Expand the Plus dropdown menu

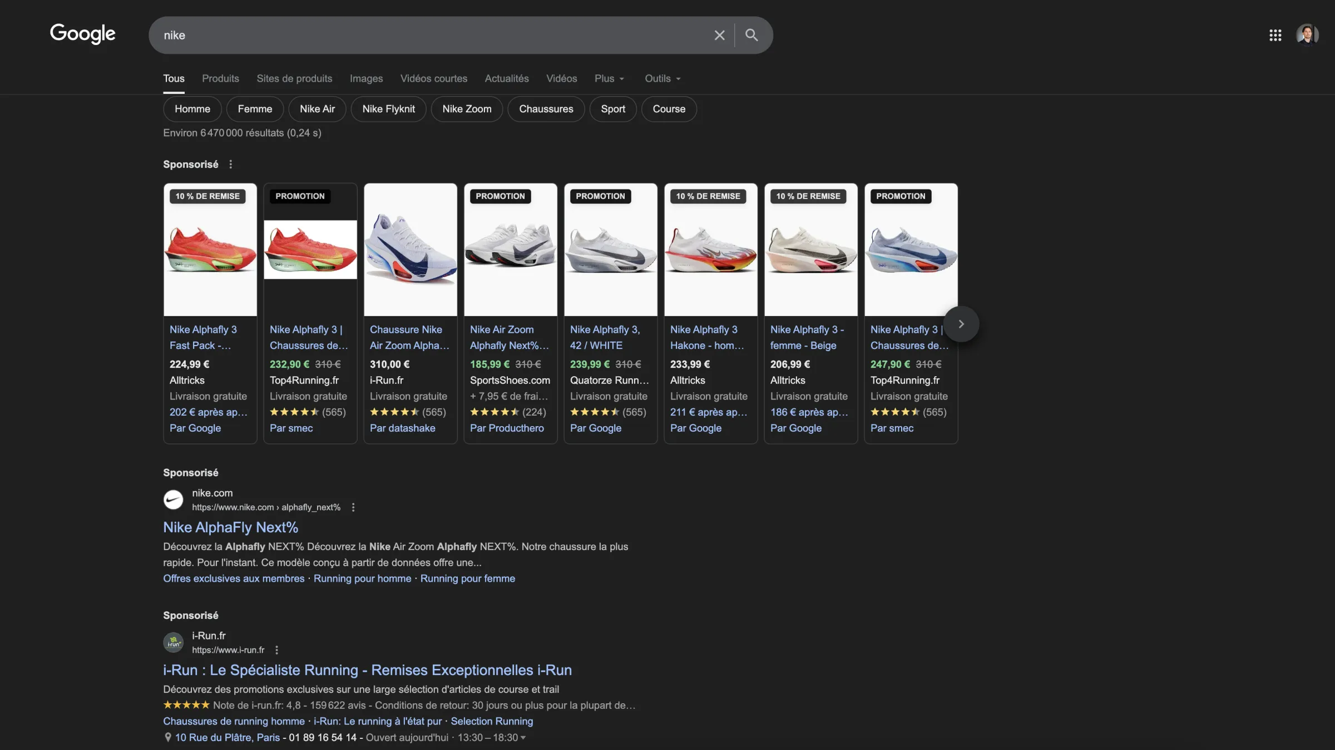pyautogui.click(x=609, y=78)
